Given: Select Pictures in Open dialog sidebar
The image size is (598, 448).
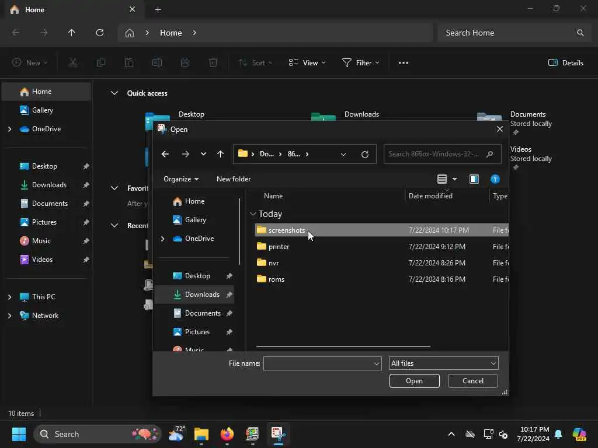Looking at the screenshot, I should coord(197,332).
